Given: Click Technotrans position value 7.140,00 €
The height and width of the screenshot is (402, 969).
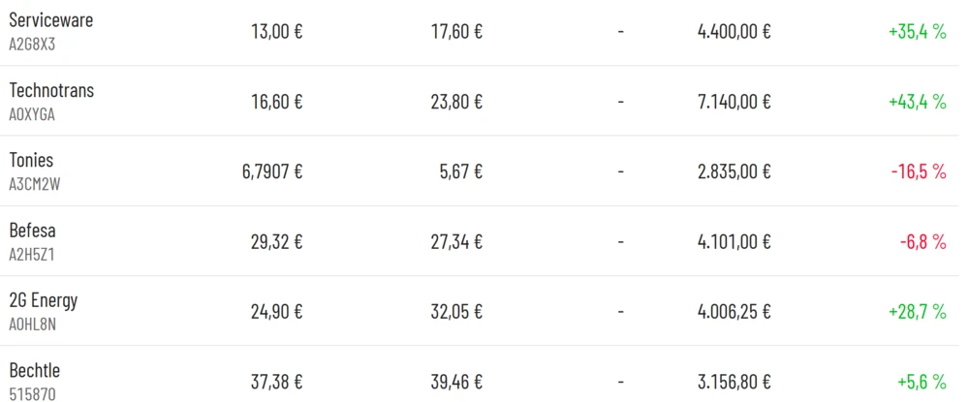Looking at the screenshot, I should pyautogui.click(x=734, y=101).
